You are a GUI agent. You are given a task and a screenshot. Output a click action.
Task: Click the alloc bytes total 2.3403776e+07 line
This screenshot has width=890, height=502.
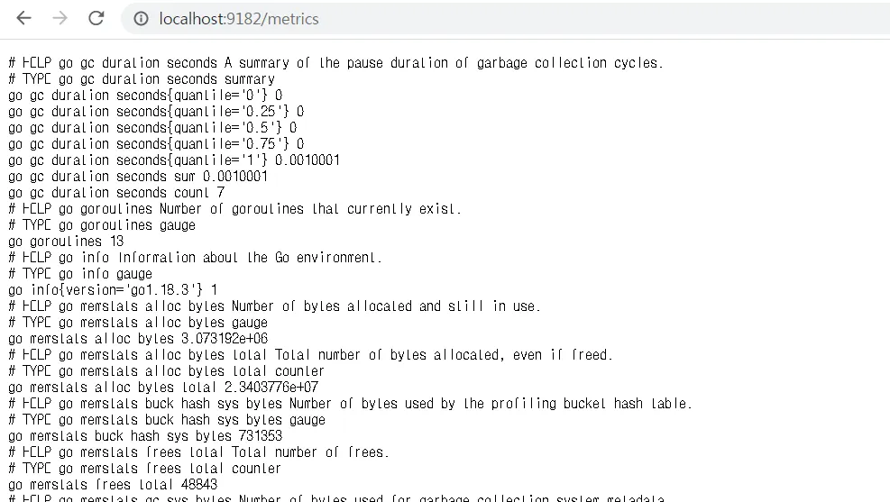coord(163,388)
